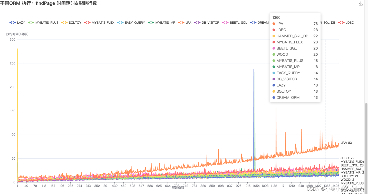Click the y-axis title 执行时间(/毫秒)
Image resolution: width=368 pixels, height=194 pixels.
tap(17, 34)
